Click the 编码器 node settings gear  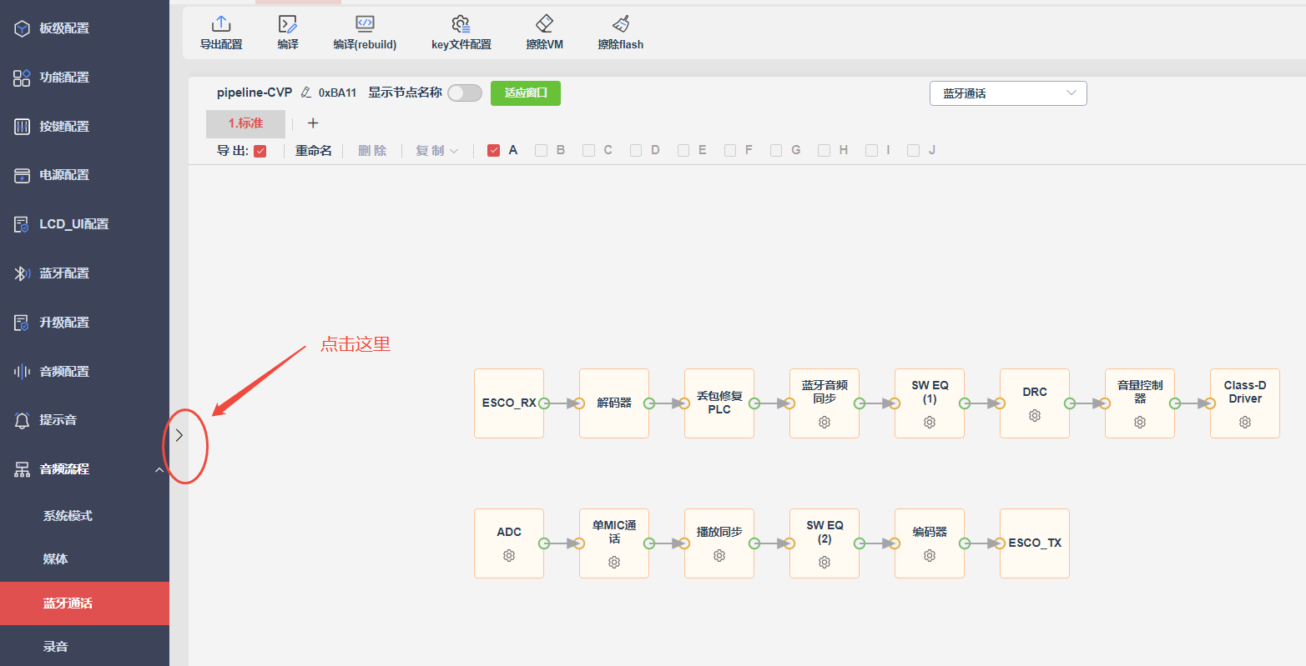pos(930,555)
